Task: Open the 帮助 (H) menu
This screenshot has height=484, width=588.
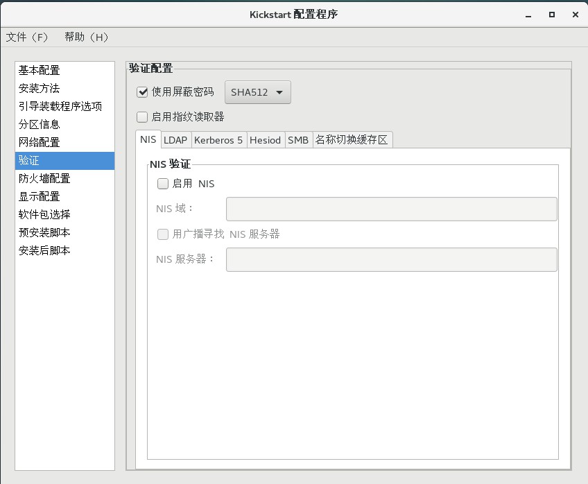Action: 86,37
